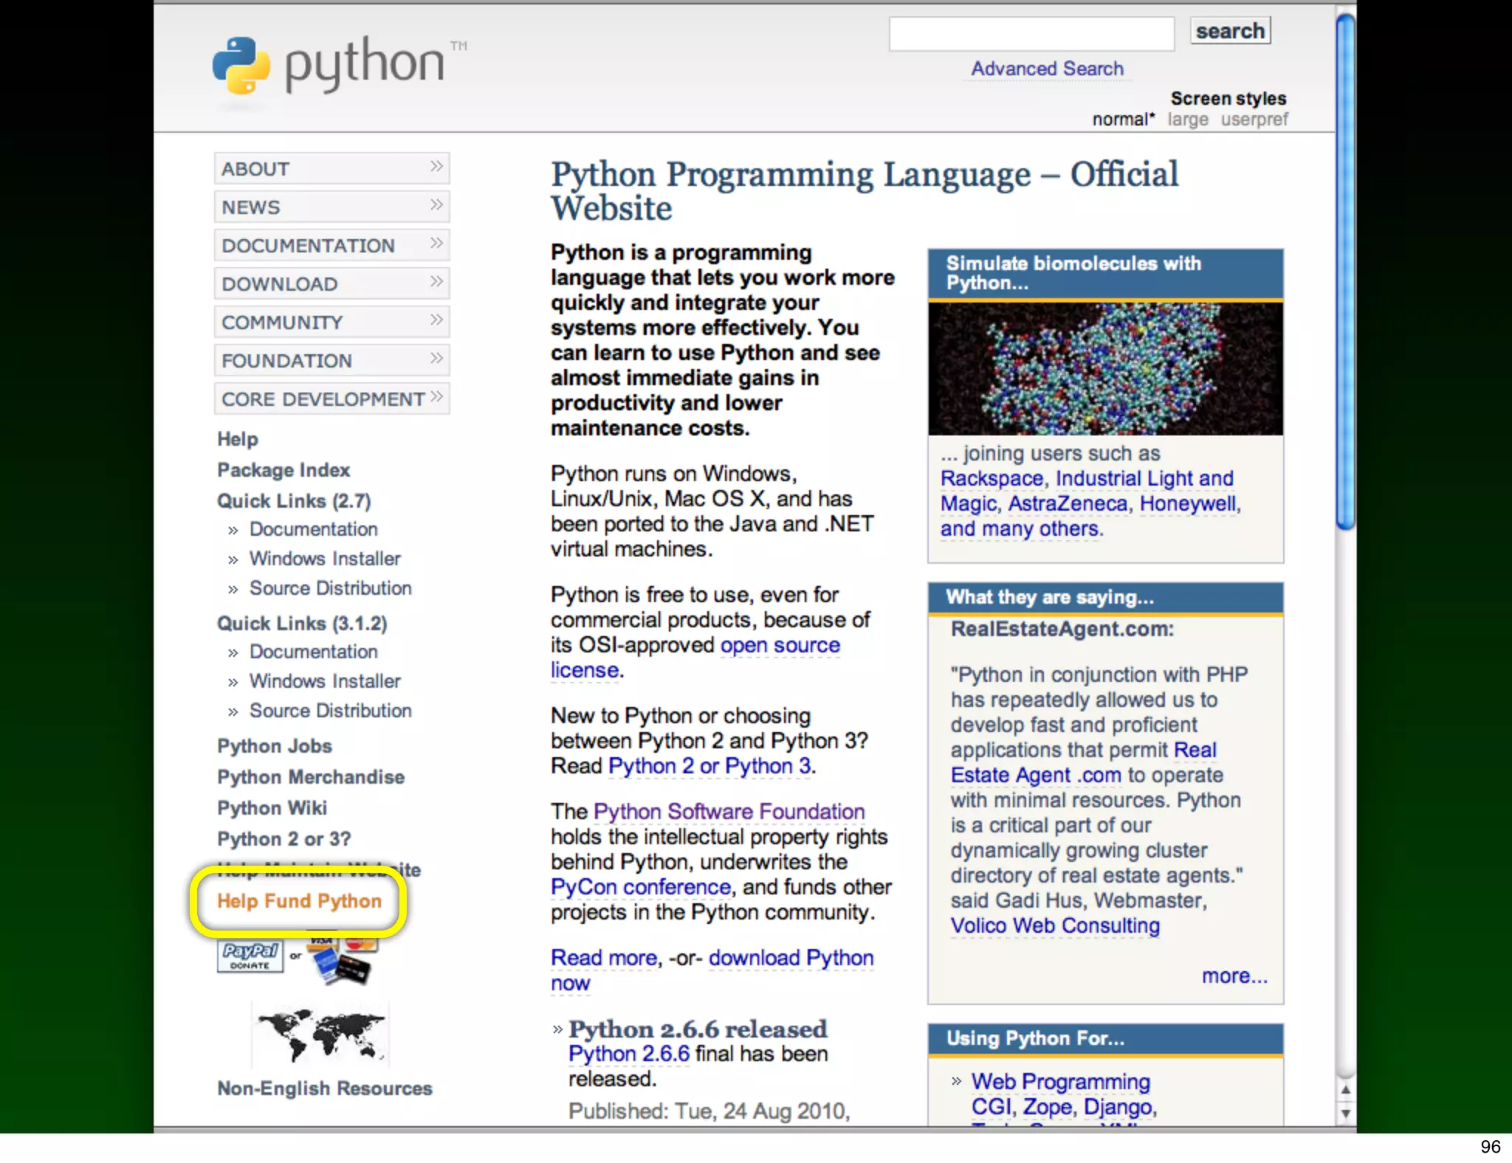The height and width of the screenshot is (1163, 1512).
Task: Click the blue vertical scrollbar thumb
Action: click(x=1345, y=273)
